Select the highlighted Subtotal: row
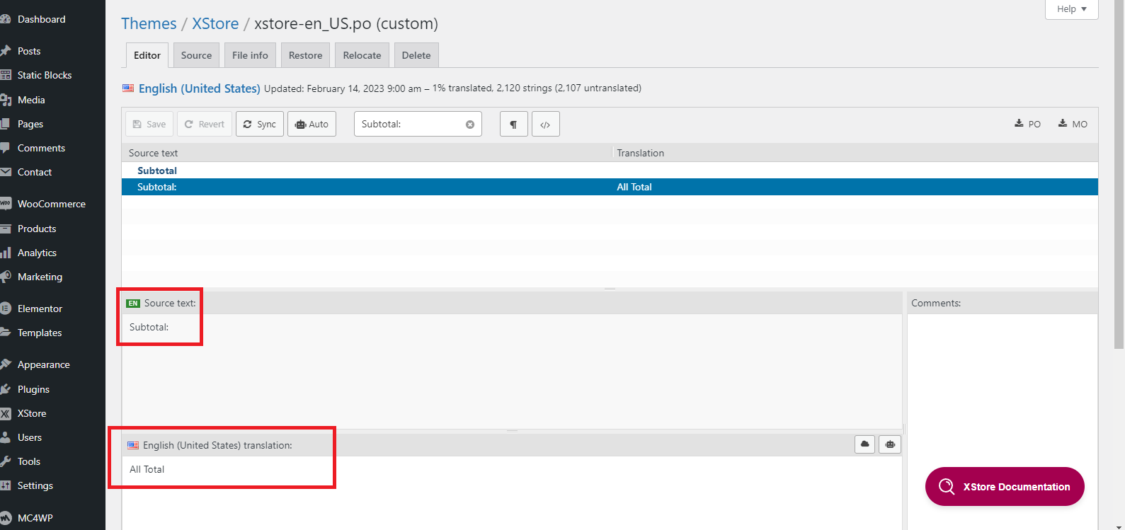The height and width of the screenshot is (530, 1125). (610, 187)
